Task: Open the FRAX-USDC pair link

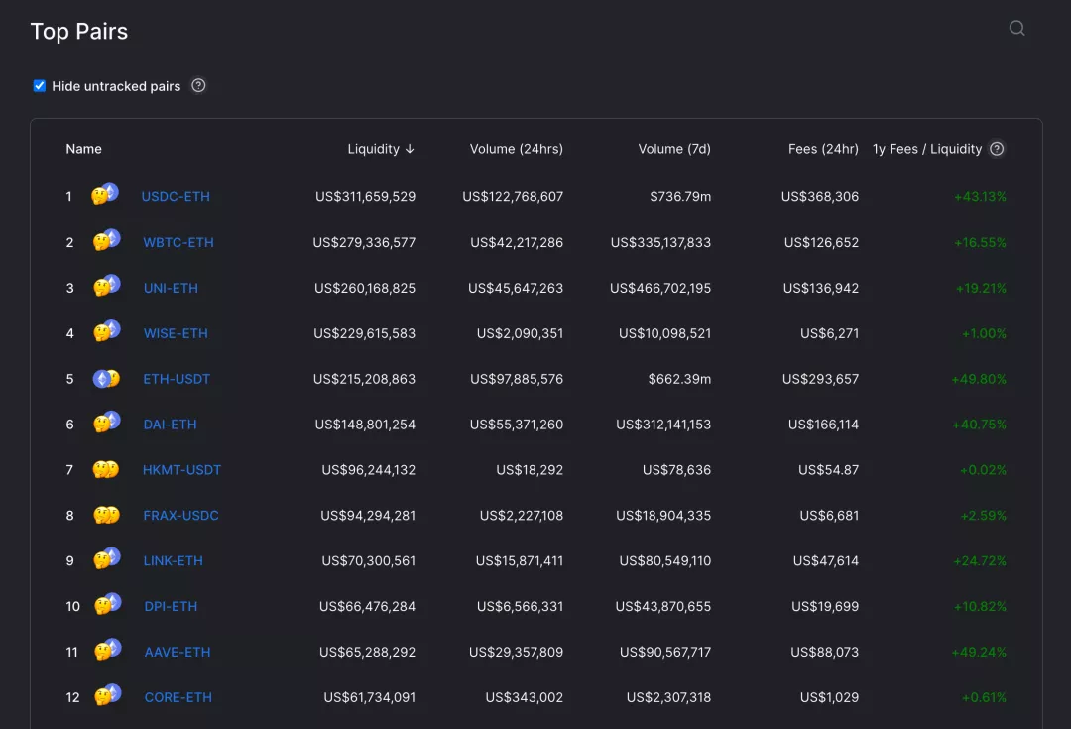Action: pyautogui.click(x=181, y=515)
